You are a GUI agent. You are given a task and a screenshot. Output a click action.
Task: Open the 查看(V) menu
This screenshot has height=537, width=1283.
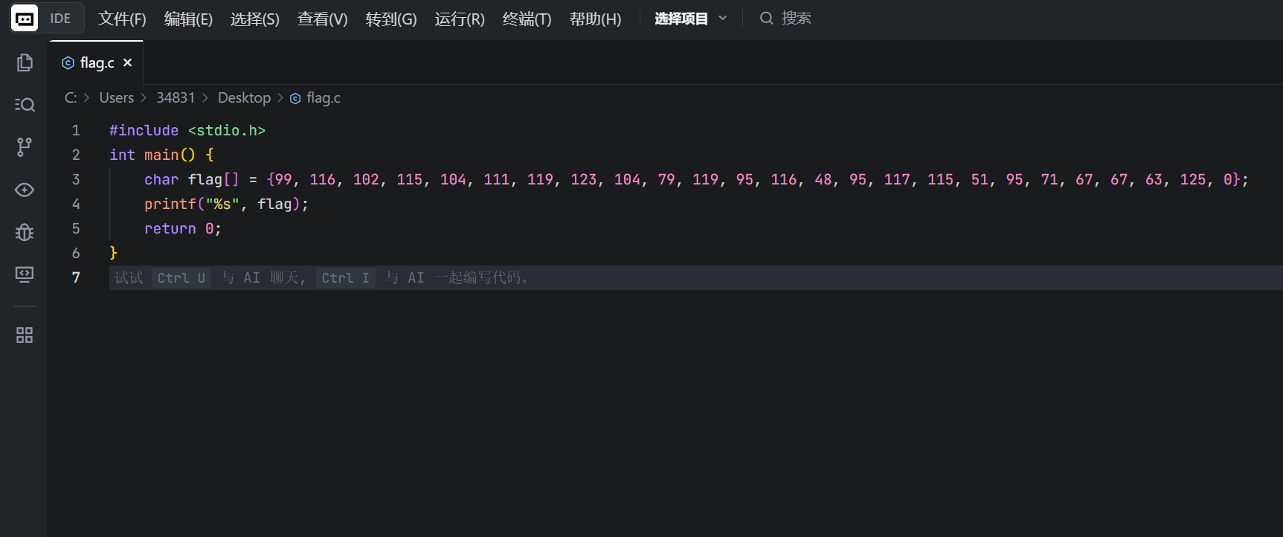coord(322,19)
